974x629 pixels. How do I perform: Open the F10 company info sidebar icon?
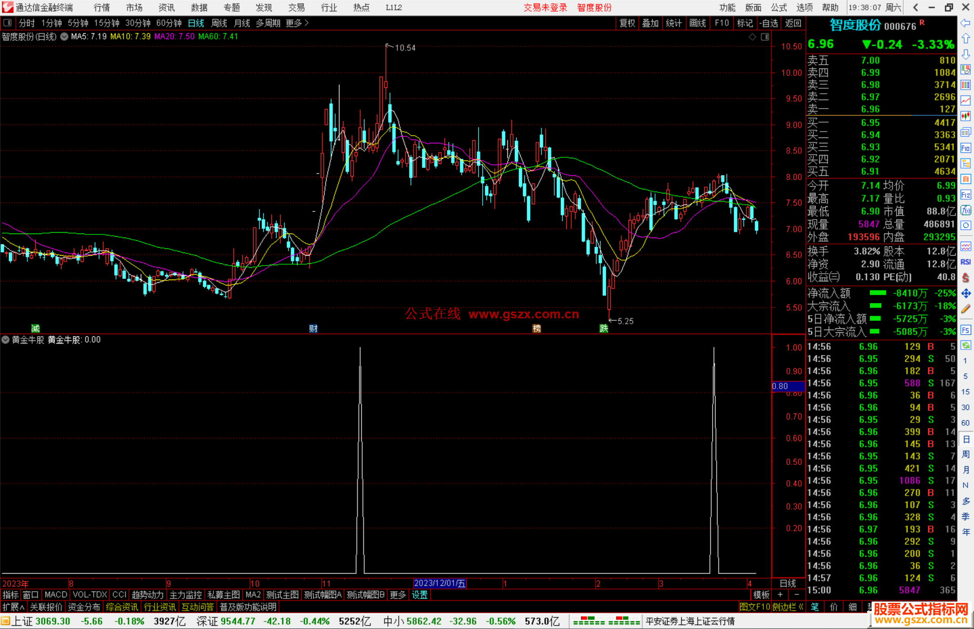coord(965,148)
